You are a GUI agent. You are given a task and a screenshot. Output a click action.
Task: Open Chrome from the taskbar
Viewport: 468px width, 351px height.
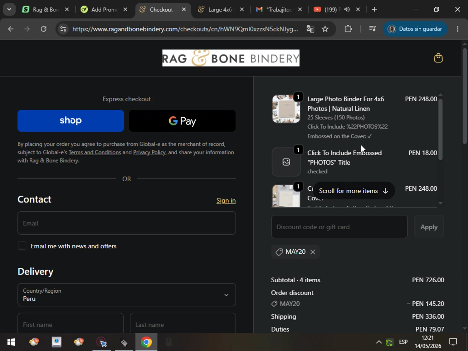146,342
